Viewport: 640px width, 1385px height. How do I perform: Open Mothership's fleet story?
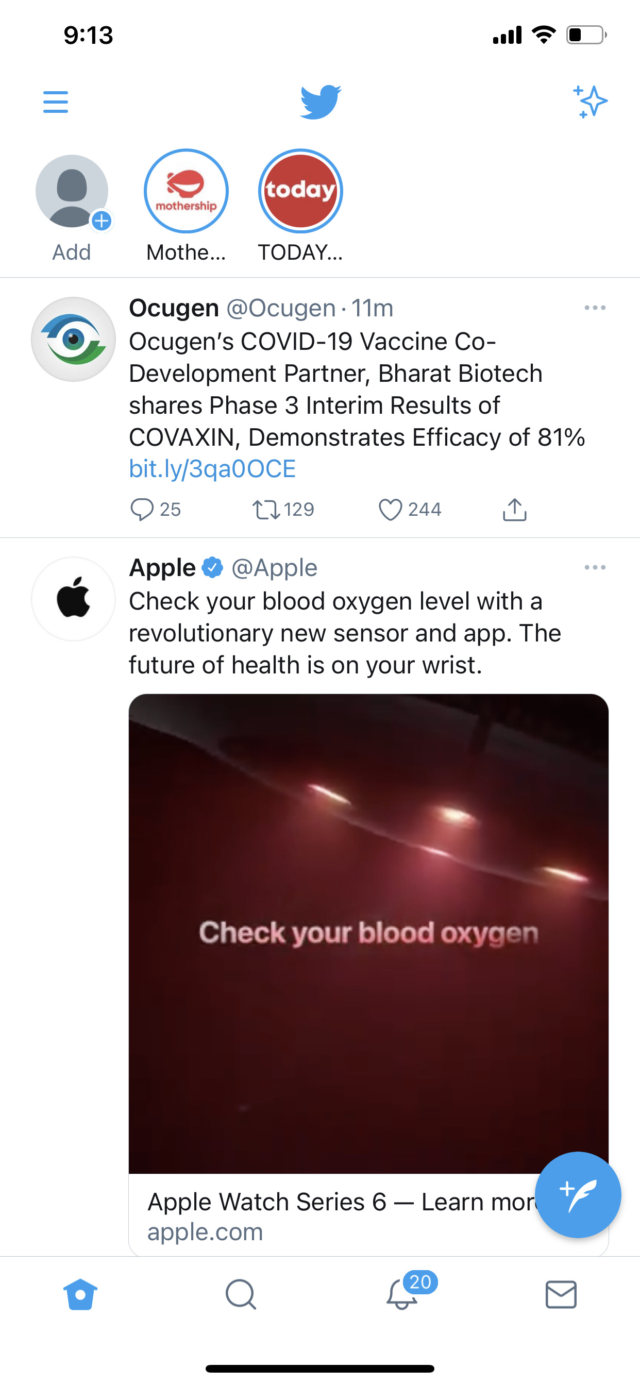coord(186,191)
